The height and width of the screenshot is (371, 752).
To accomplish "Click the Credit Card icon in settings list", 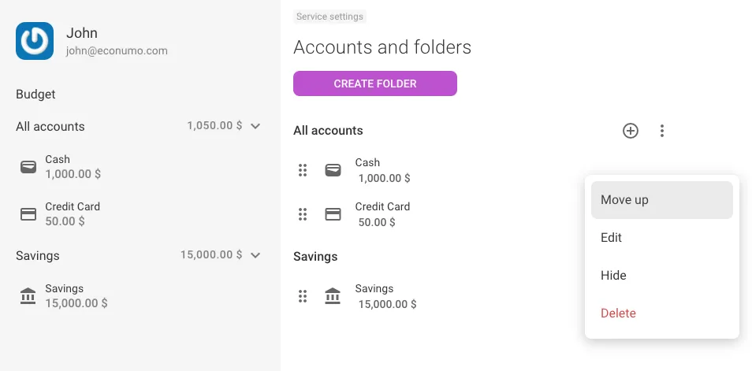I will (x=333, y=214).
